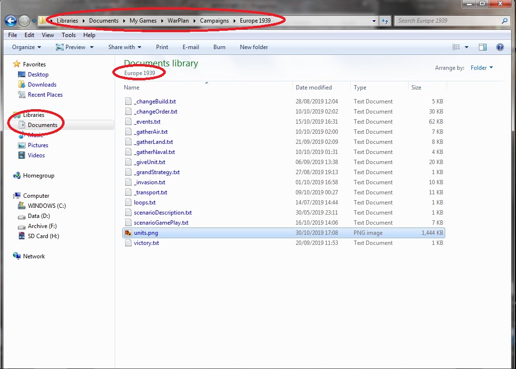Select the _gatherLand.txt file icon

(x=128, y=142)
